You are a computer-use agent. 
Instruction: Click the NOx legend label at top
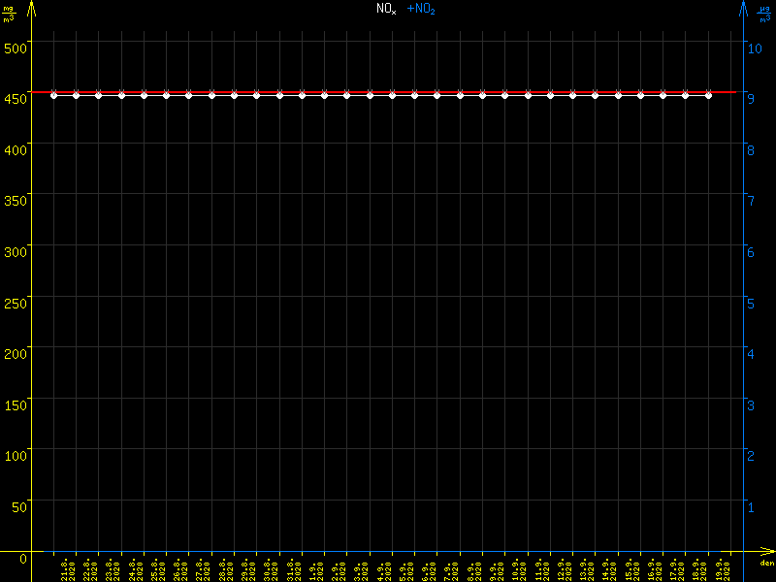(386, 9)
